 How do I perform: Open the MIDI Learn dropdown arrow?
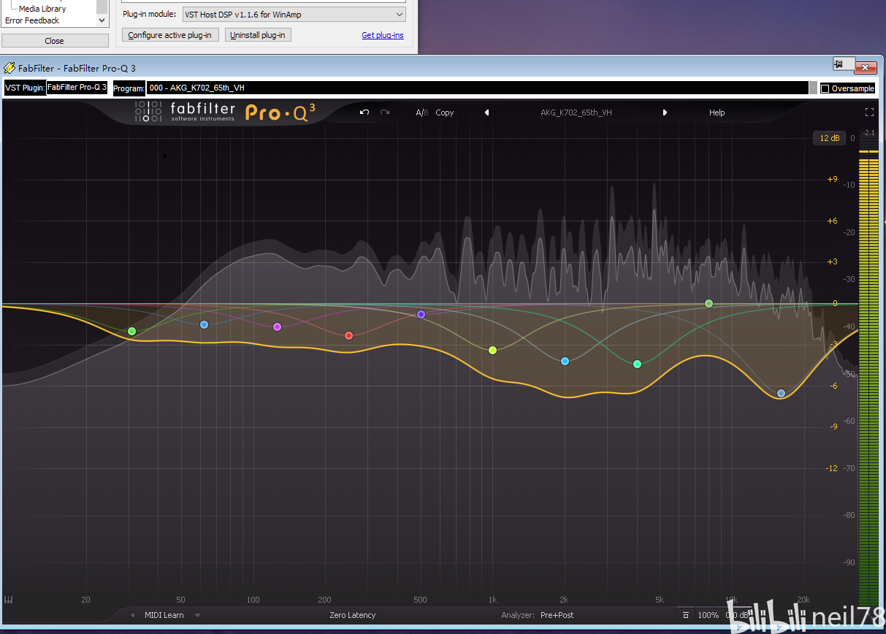tap(197, 615)
